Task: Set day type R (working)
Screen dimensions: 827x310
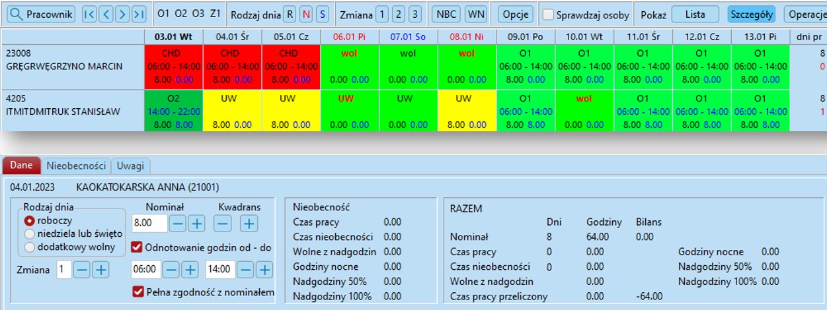Action: pos(291,14)
